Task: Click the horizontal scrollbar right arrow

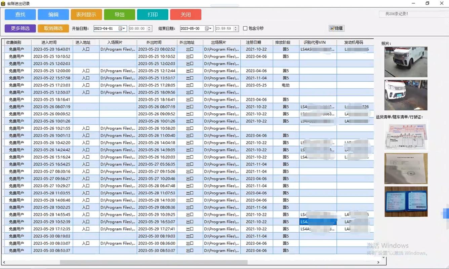Action: click(x=378, y=262)
